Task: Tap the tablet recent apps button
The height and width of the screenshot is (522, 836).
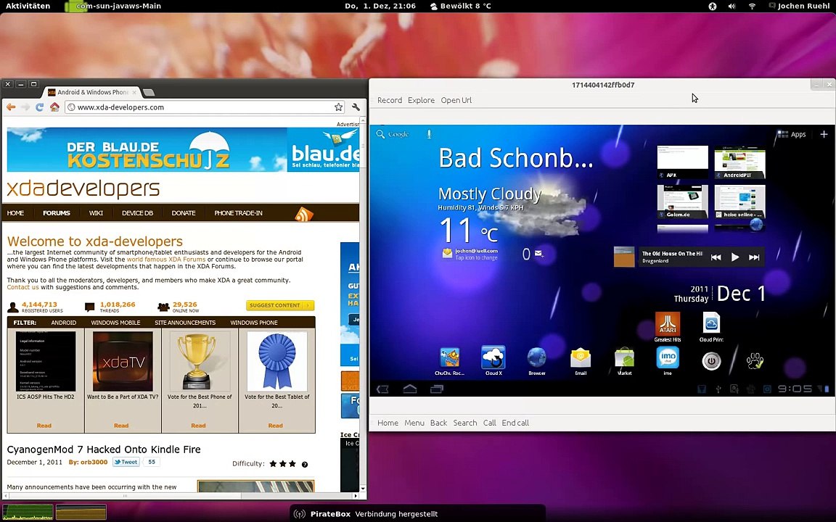Action: coord(437,389)
